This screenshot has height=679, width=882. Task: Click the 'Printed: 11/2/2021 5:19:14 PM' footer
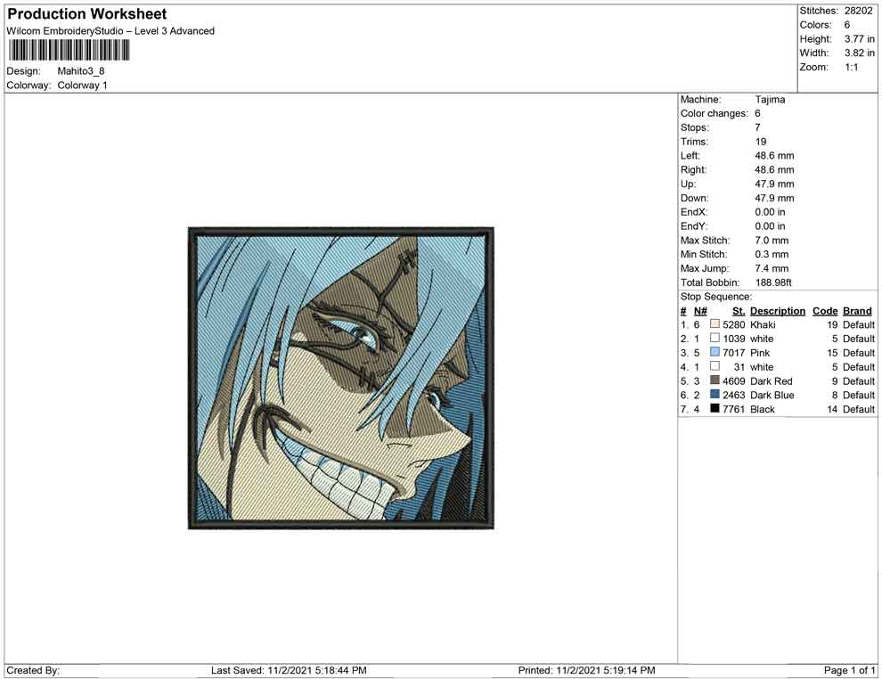pyautogui.click(x=587, y=670)
